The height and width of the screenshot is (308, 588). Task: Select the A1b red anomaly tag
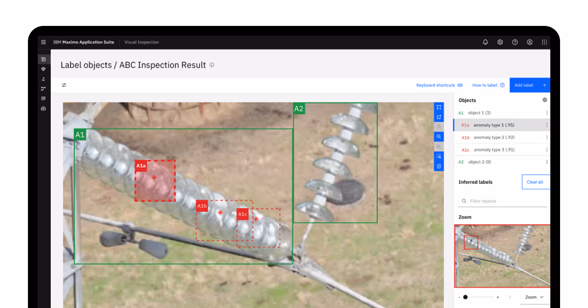pos(202,206)
